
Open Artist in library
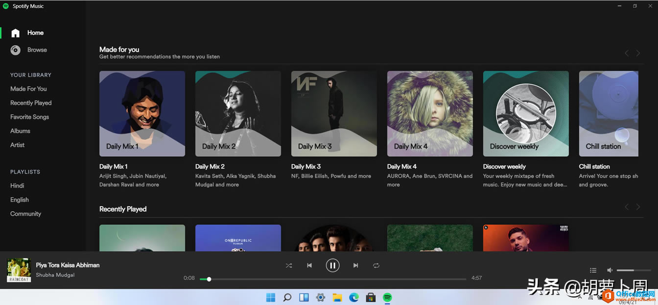pyautogui.click(x=17, y=145)
